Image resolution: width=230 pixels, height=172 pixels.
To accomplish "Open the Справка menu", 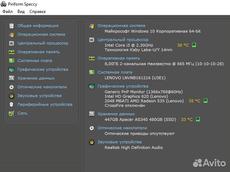I will [37, 12].
